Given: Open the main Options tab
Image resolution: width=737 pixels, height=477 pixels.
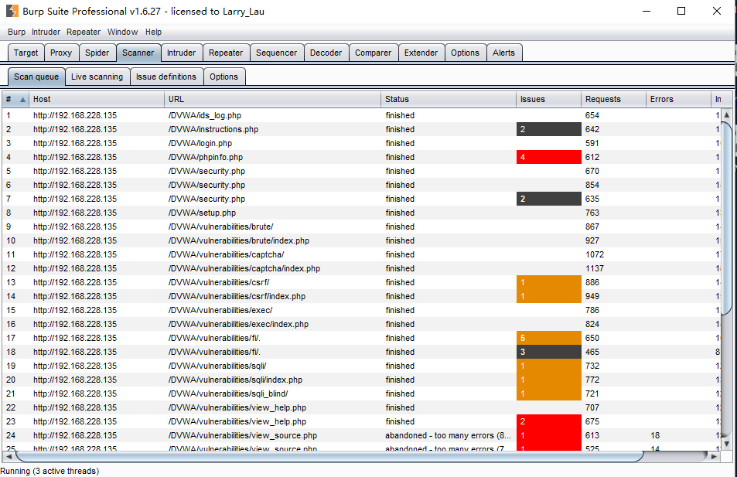Looking at the screenshot, I should click(x=465, y=53).
